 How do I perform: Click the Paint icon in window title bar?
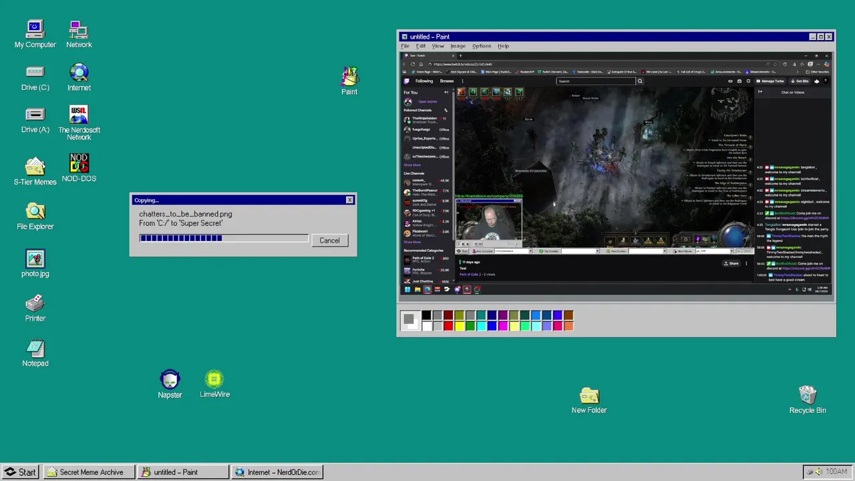coord(404,37)
